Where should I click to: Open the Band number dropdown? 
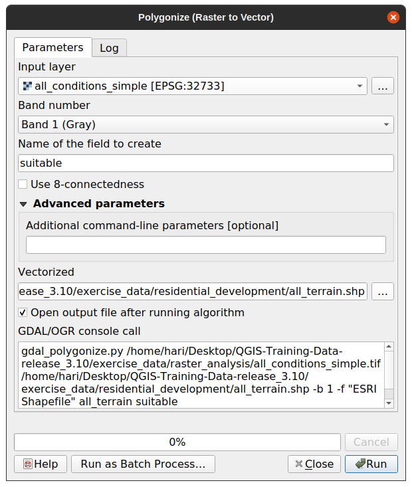[206, 124]
